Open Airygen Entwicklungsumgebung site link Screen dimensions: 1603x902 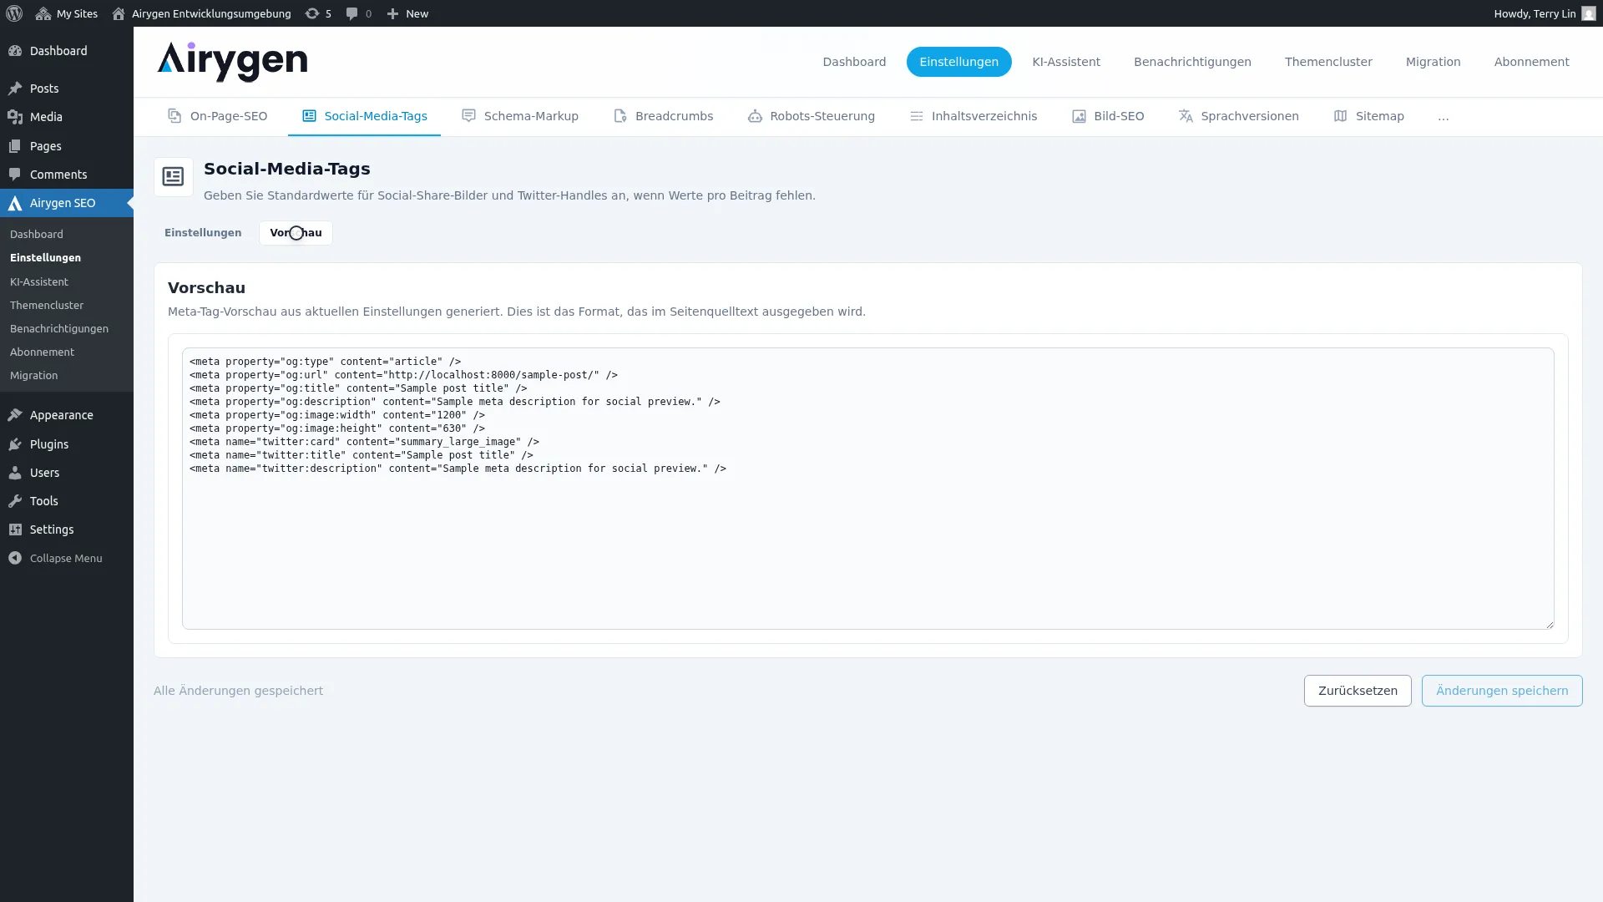[201, 13]
